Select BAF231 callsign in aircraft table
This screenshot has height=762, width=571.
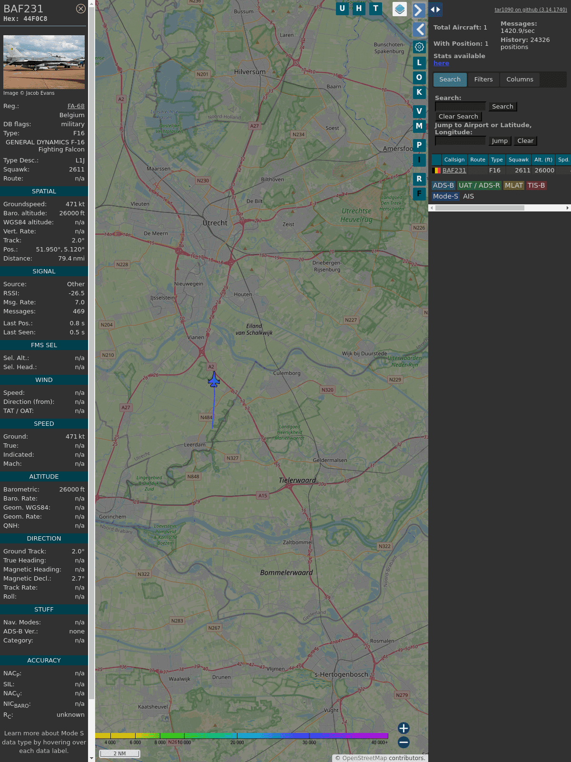[x=454, y=170]
